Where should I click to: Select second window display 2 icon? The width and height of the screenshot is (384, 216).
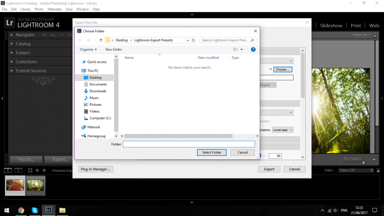pos(18,170)
